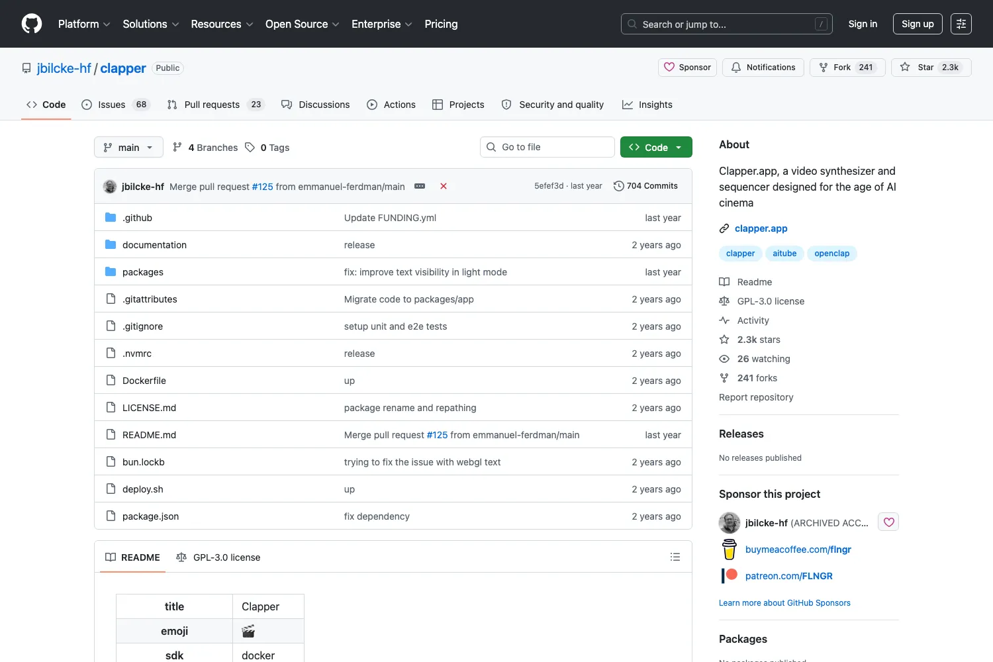Enable Notifications for this repository
Screen dimensions: 993x662
(763, 68)
